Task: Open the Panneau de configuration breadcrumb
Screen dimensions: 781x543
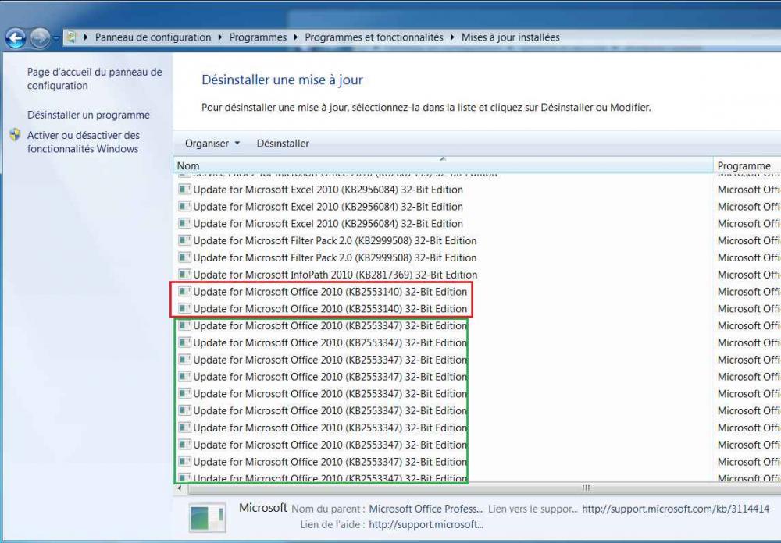Action: click(x=153, y=37)
